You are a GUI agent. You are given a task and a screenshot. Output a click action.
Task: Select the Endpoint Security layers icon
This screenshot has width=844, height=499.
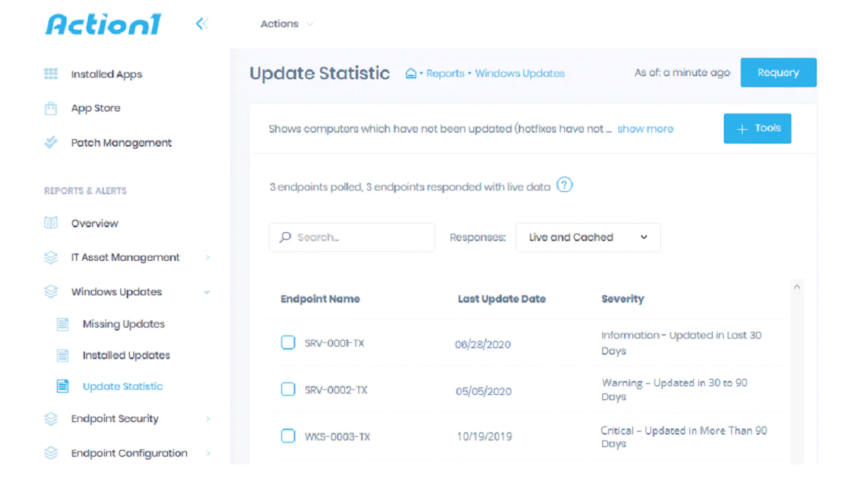51,419
